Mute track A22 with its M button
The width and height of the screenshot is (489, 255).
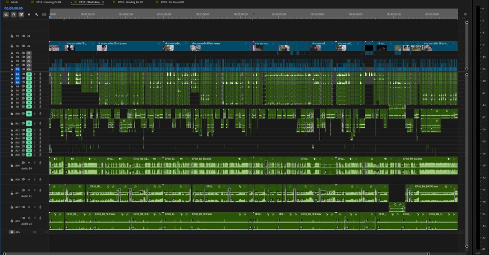pyautogui.click(x=29, y=207)
